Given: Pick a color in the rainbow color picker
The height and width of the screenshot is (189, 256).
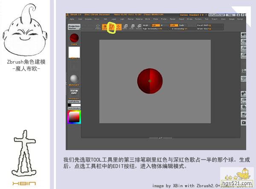Looking at the screenshot, I should coord(74,117).
